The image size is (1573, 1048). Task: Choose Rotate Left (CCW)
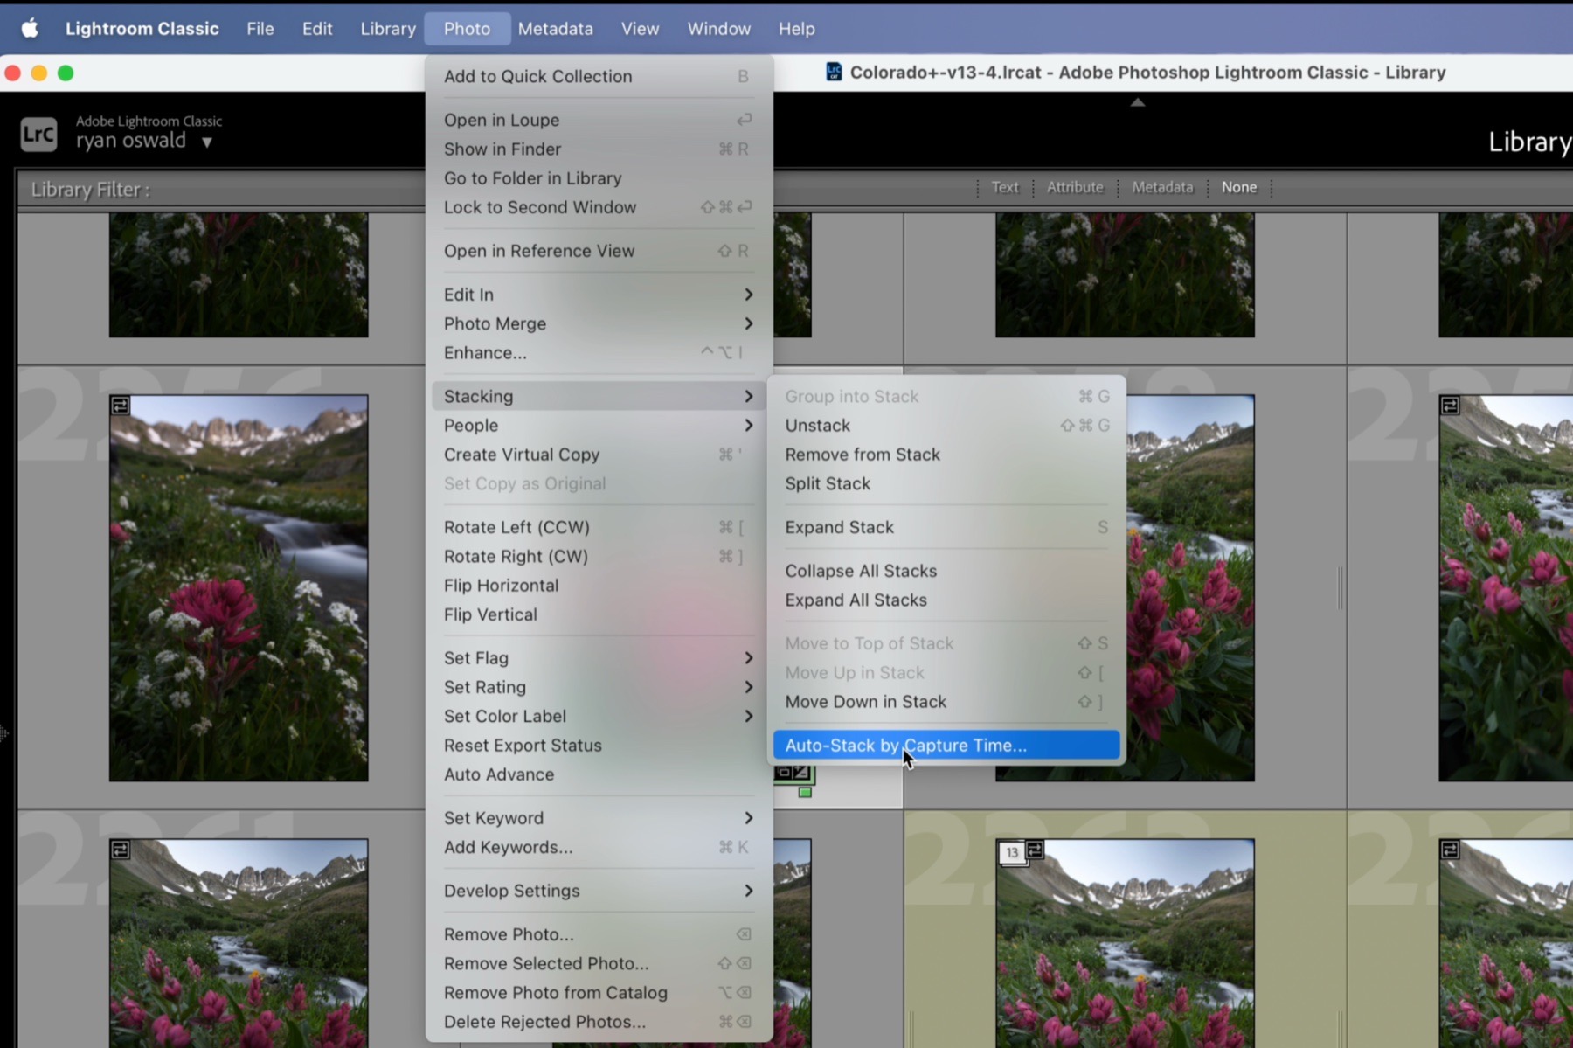point(599,527)
